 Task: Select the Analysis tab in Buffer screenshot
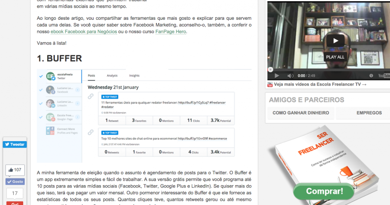[112, 76]
